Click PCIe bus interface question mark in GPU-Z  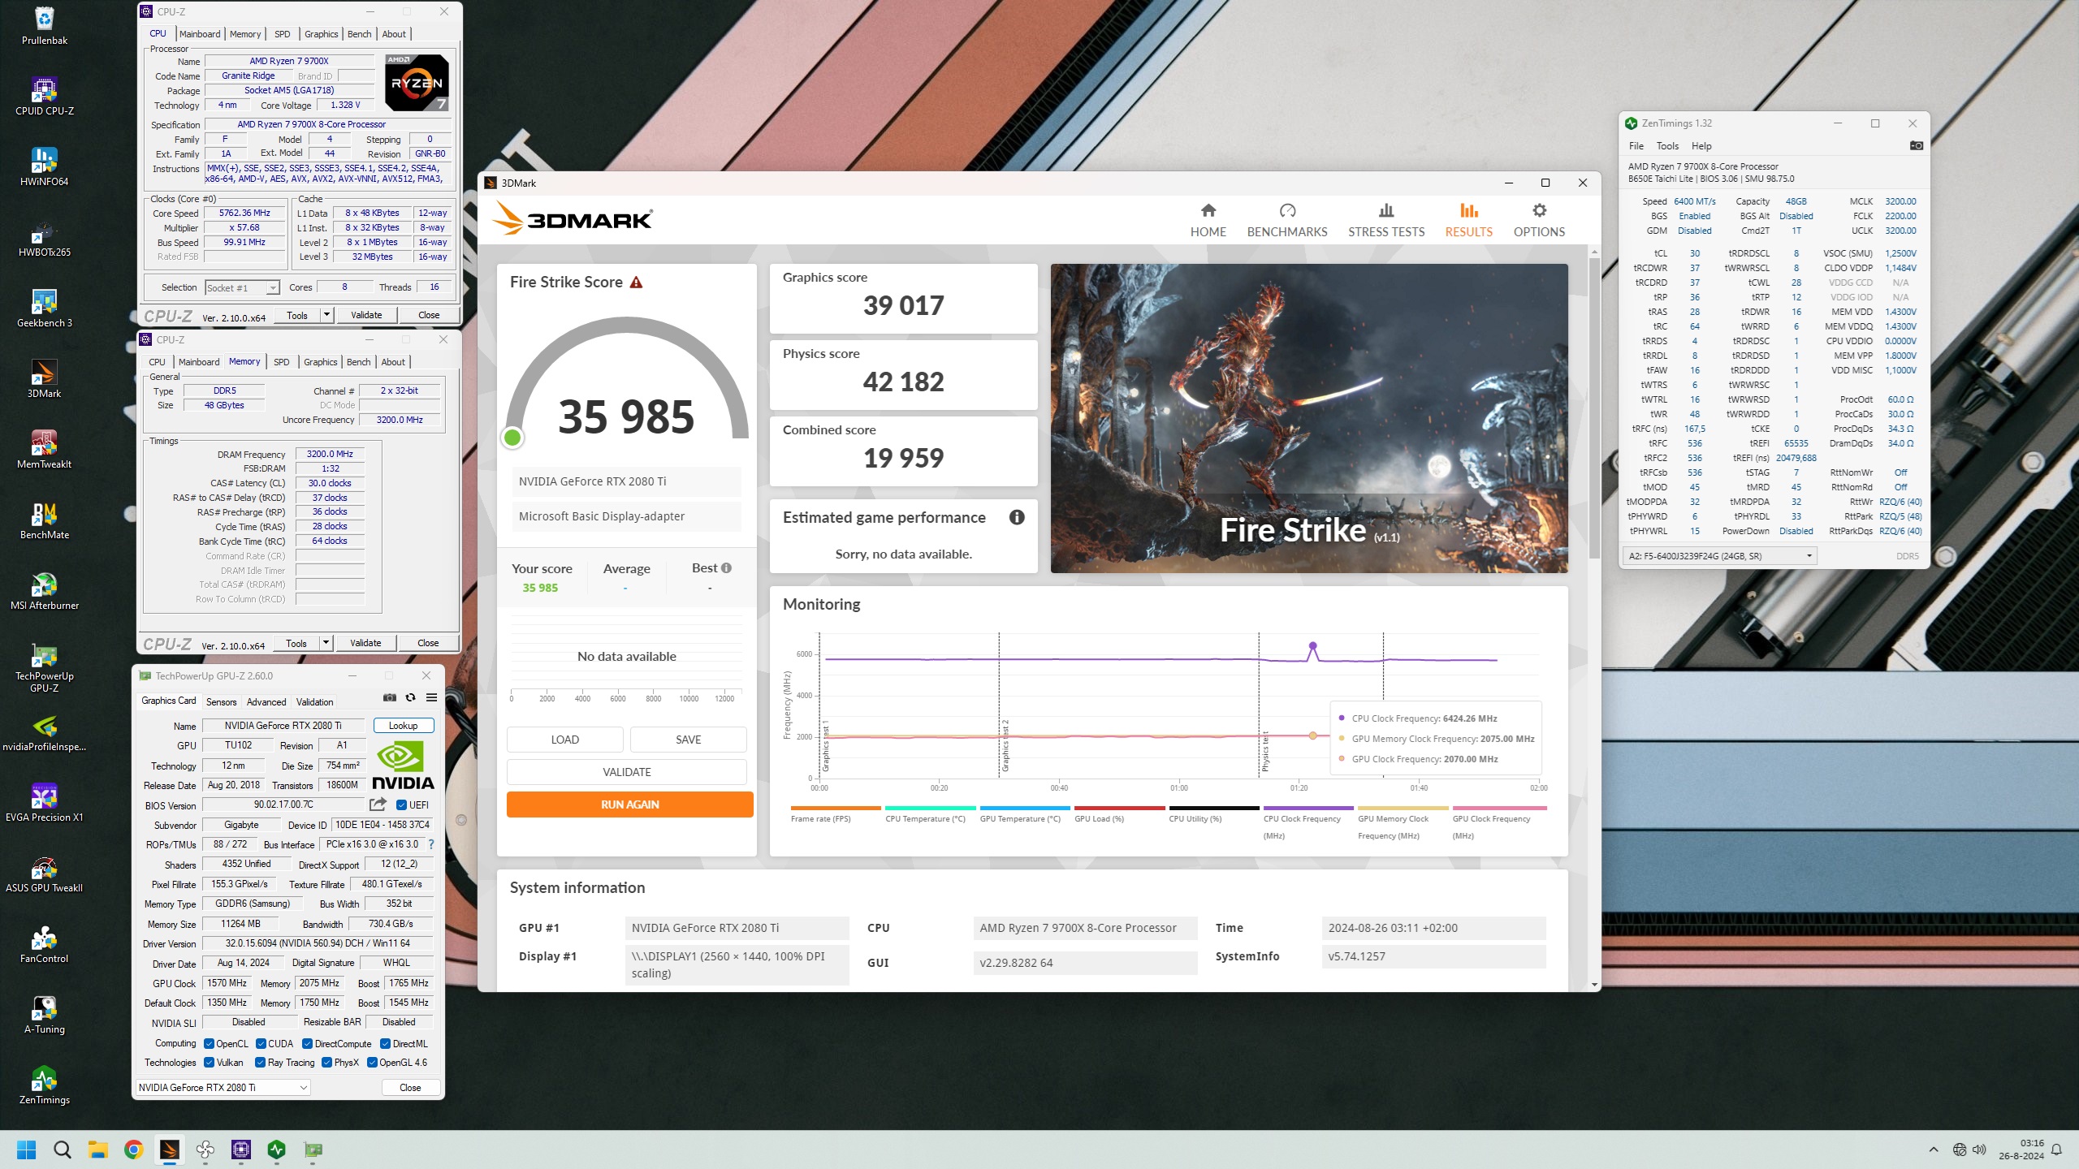coord(431,844)
